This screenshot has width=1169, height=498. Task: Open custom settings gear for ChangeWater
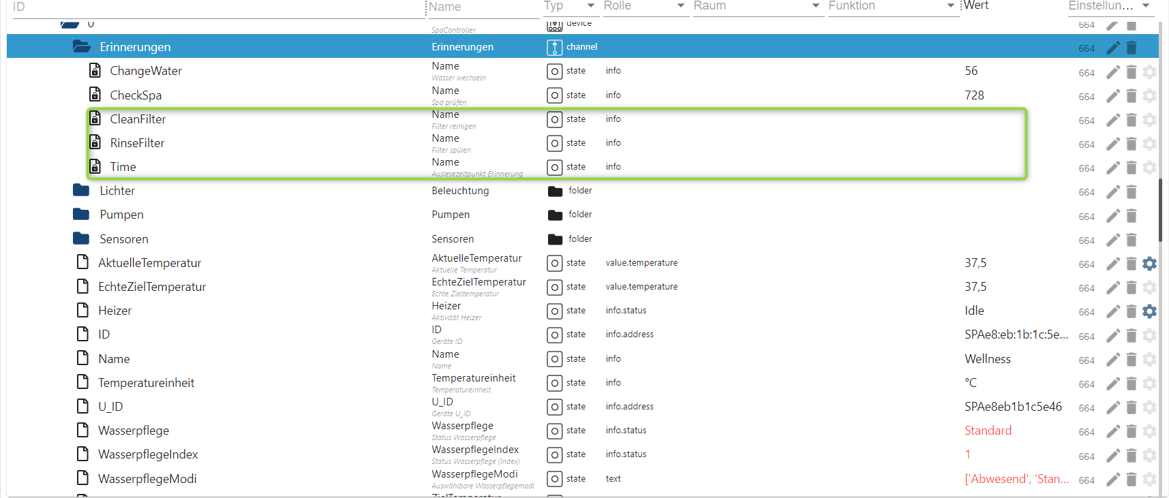click(1150, 72)
